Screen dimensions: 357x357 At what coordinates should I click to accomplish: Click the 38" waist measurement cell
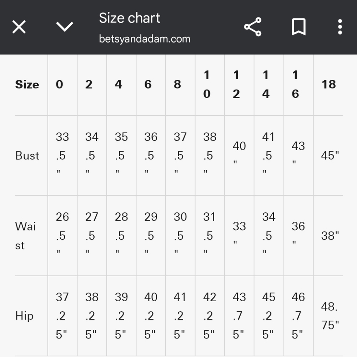[330, 236]
